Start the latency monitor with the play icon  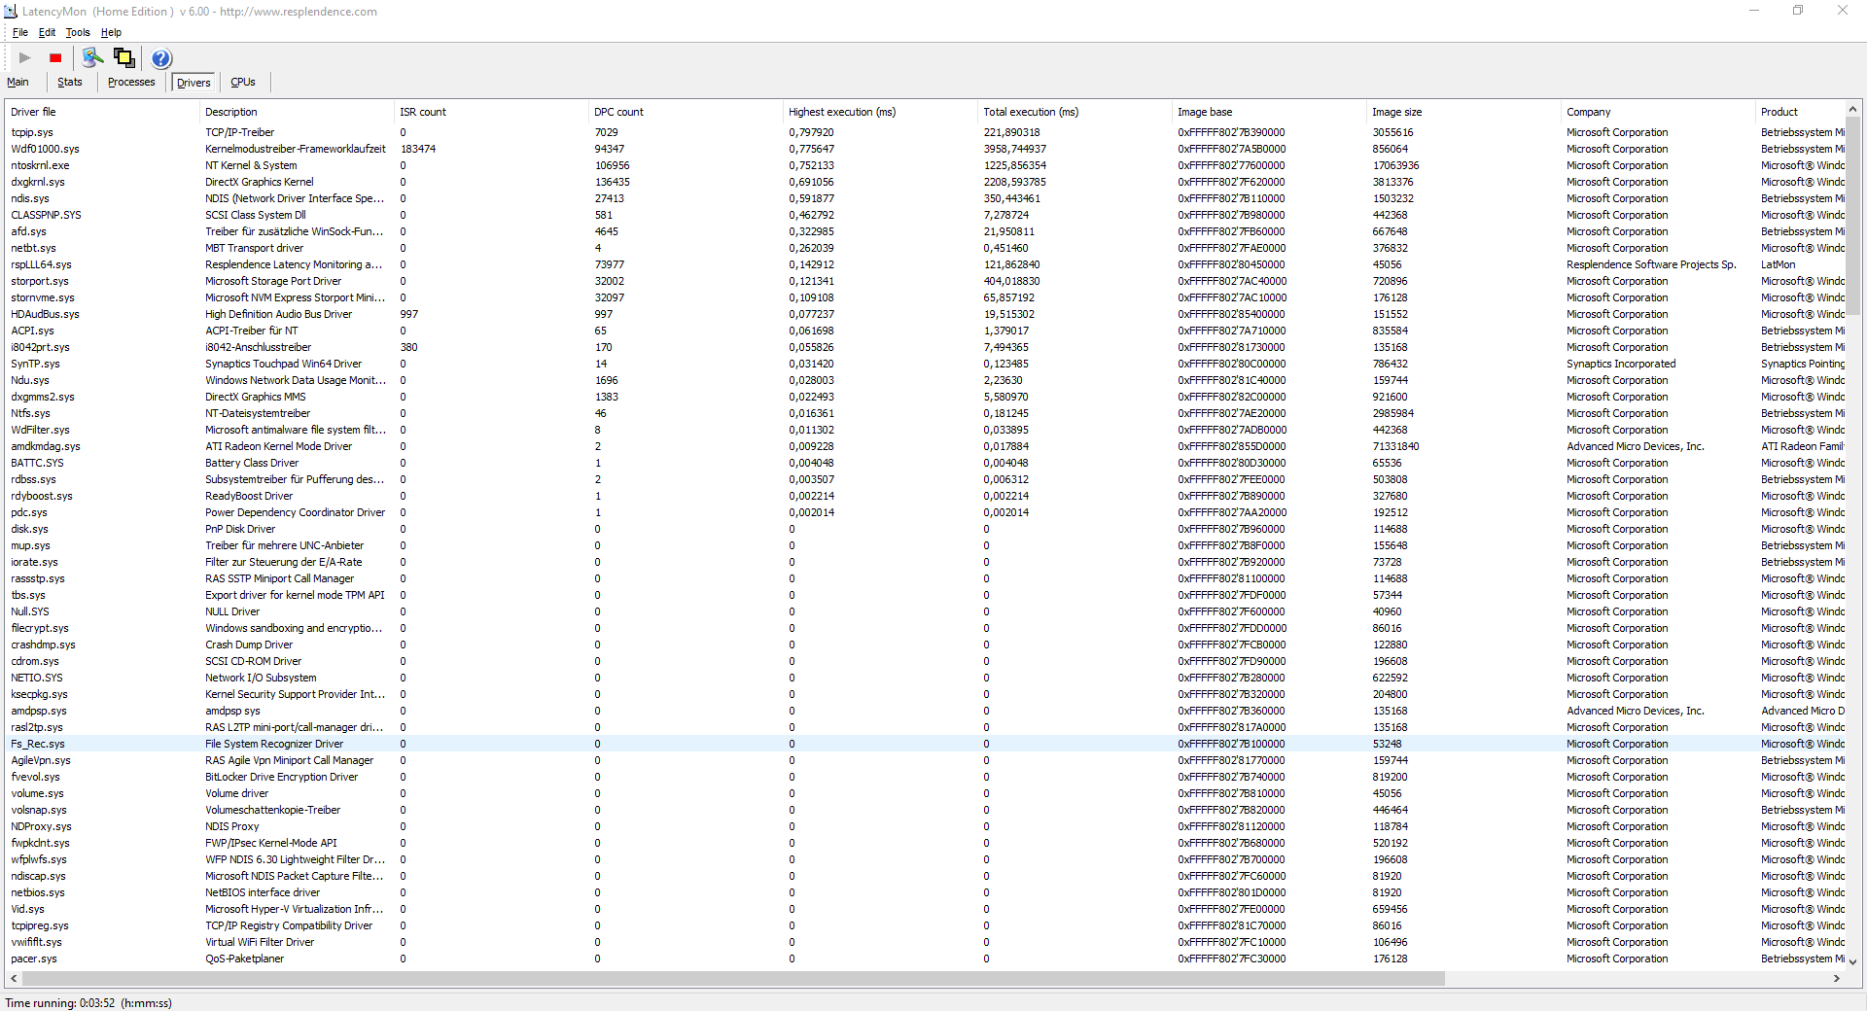(25, 58)
